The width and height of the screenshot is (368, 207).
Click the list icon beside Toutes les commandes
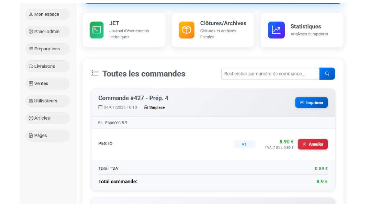[x=95, y=73]
